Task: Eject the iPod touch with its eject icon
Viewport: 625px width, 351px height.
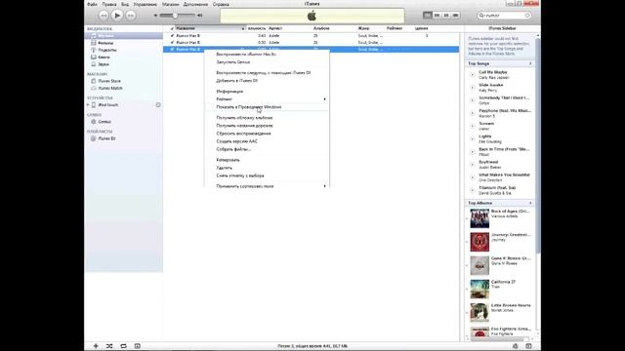Action: point(158,105)
